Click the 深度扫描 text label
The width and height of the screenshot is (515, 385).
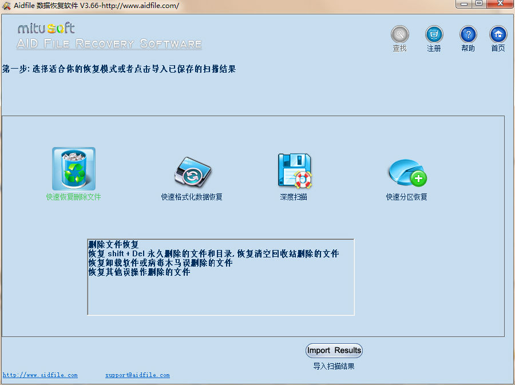pyautogui.click(x=294, y=197)
